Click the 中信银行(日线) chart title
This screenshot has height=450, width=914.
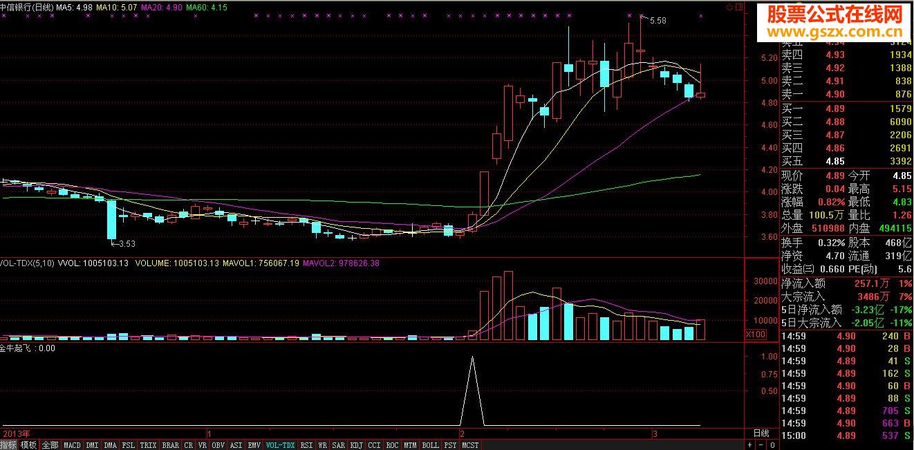pos(27,6)
